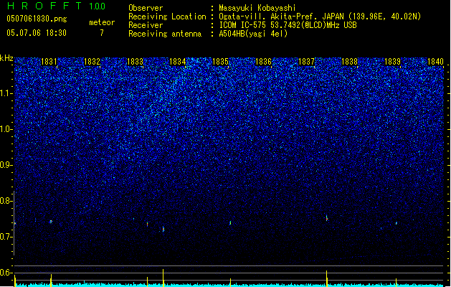
Task: Click the 1.1 kHz axis label
Action: 6,93
